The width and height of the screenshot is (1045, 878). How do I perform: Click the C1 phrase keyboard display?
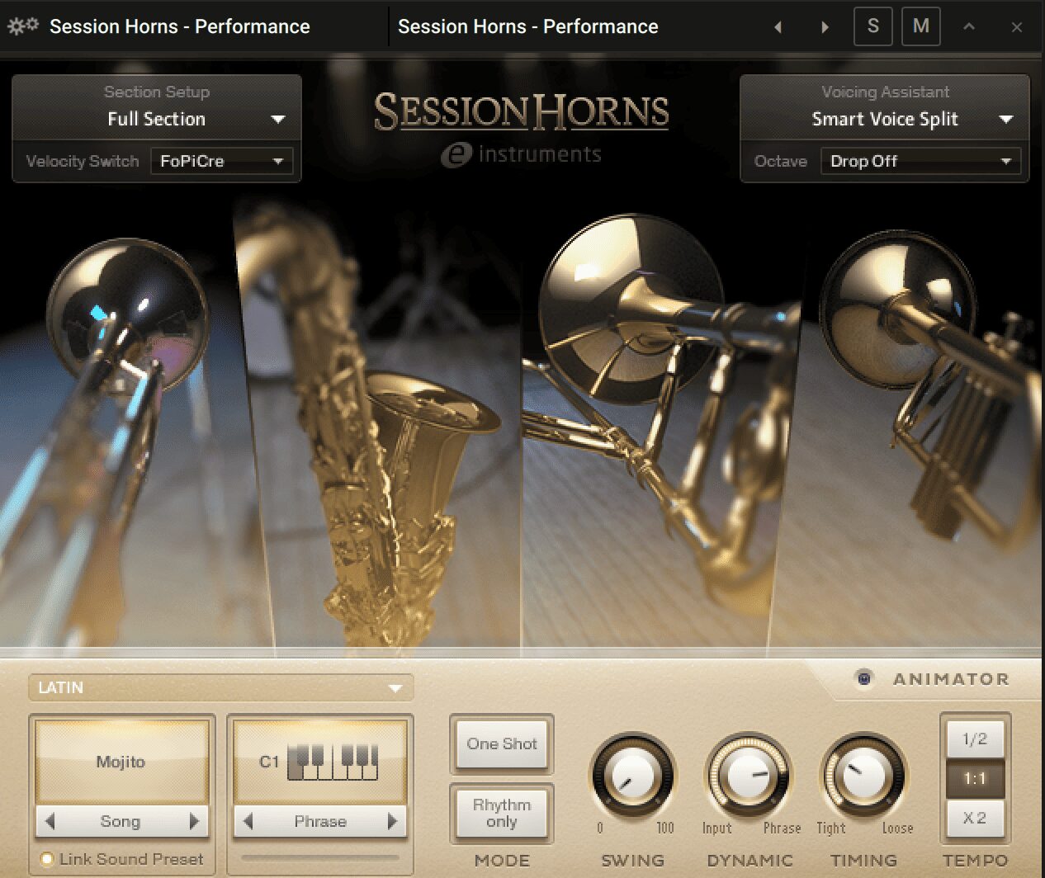(x=319, y=762)
